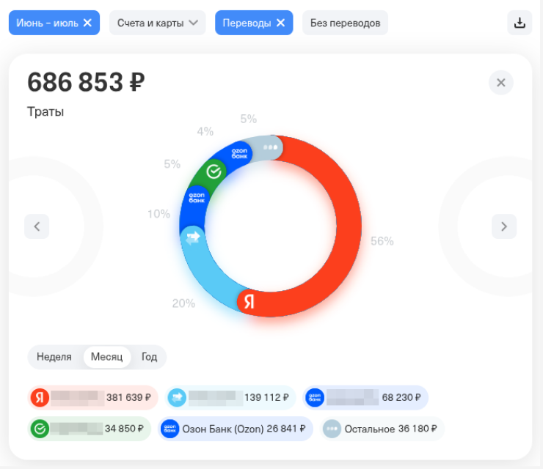The image size is (543, 469).
Task: Go to the next period with right chevron
Action: click(x=504, y=226)
